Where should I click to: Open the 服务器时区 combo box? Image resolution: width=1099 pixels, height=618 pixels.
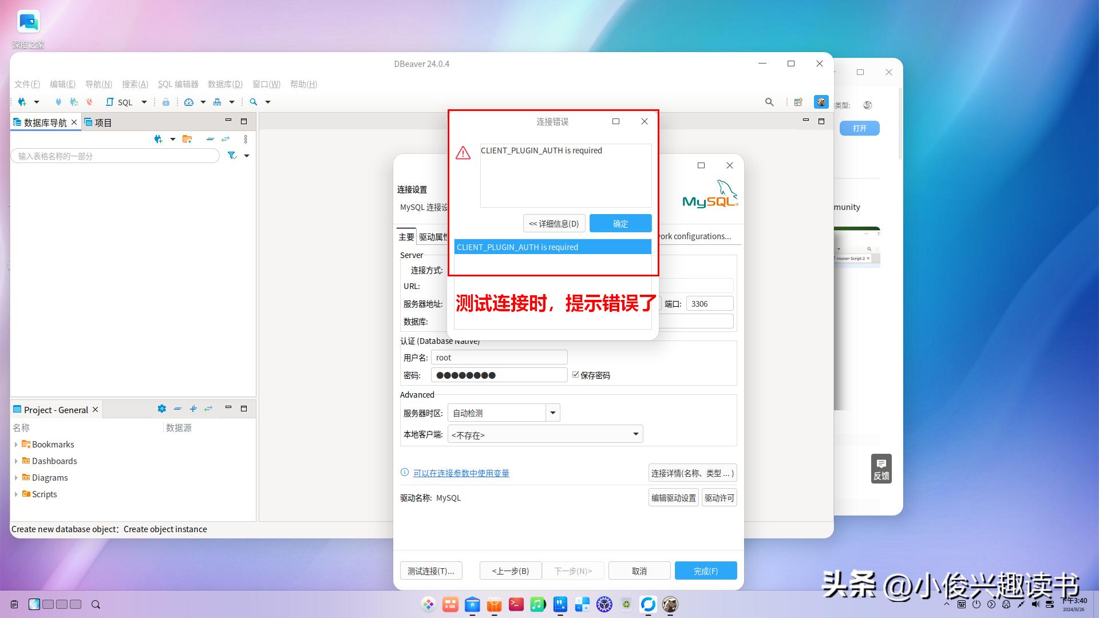pyautogui.click(x=552, y=413)
